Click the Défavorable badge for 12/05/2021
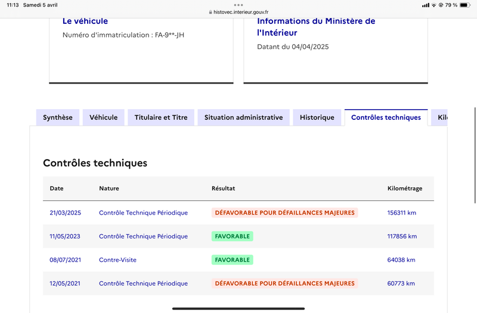Image resolution: width=477 pixels, height=313 pixels. tap(284, 283)
